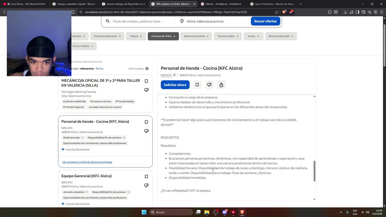Viewport: 386px width, 217px height.
Task: Expand the Fecha de publicación filter
Action: [x=107, y=36]
